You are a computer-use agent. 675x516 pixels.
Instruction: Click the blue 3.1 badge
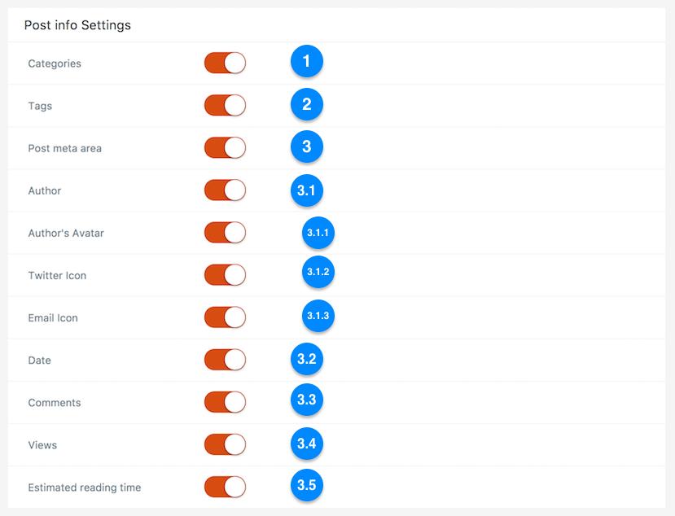coord(306,190)
